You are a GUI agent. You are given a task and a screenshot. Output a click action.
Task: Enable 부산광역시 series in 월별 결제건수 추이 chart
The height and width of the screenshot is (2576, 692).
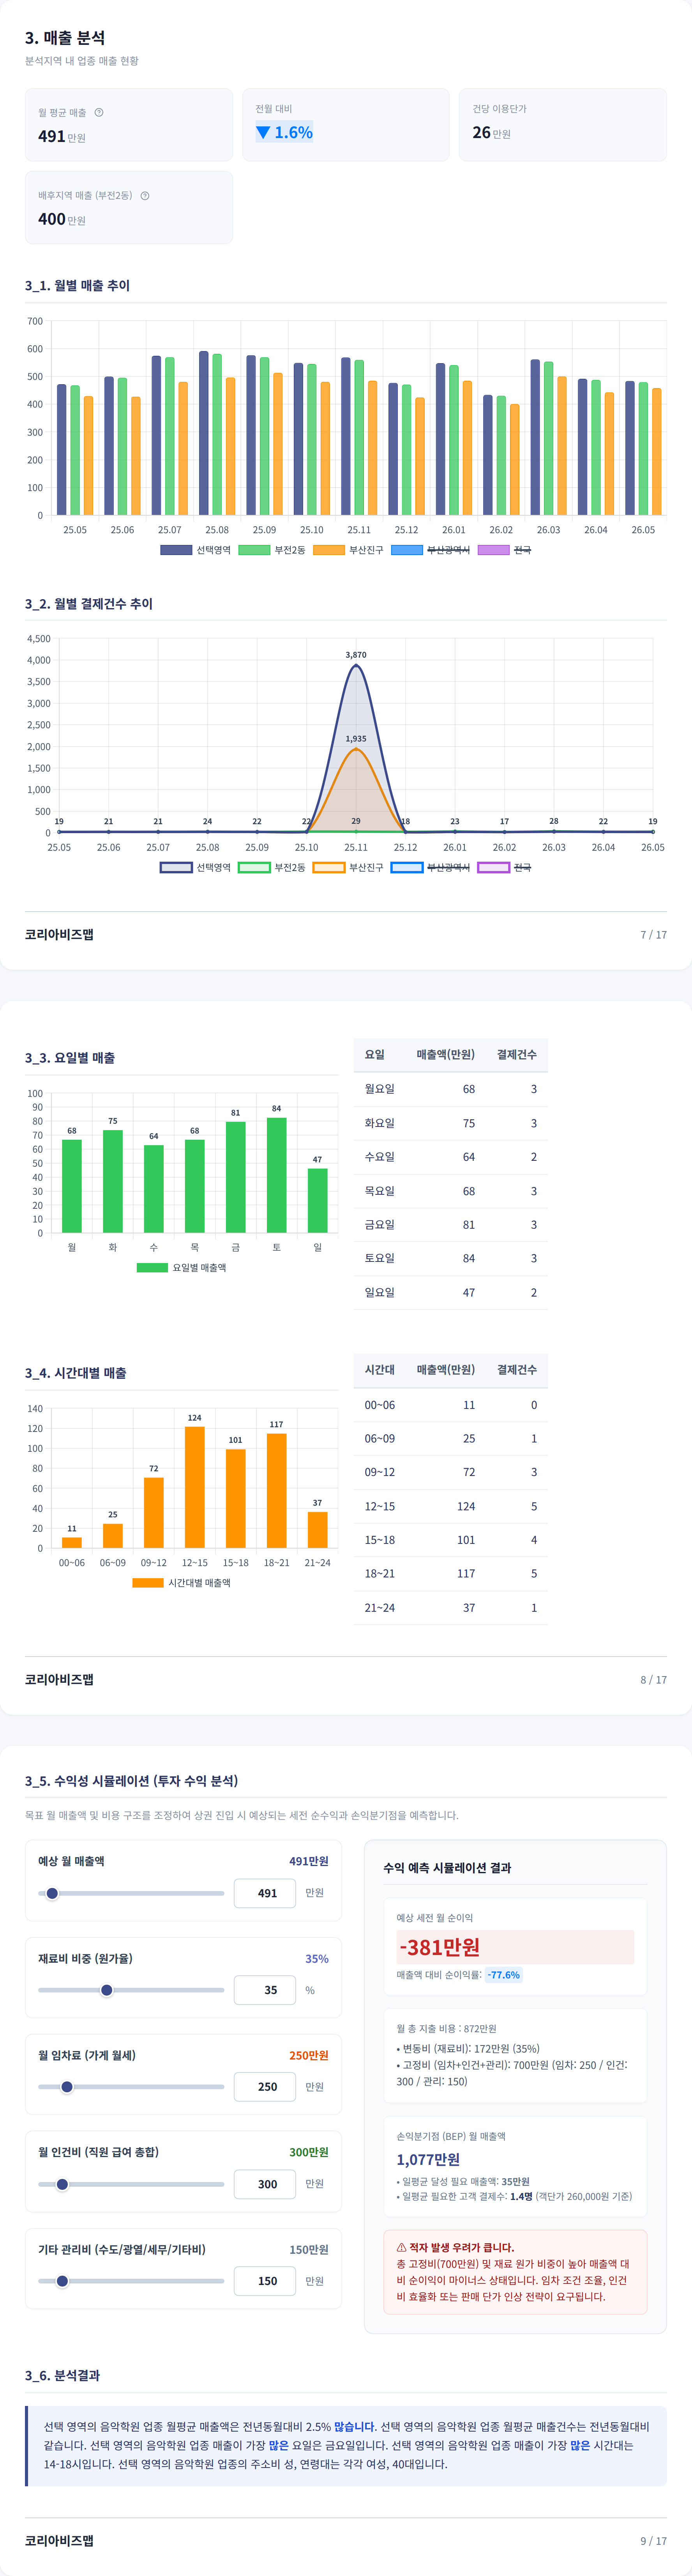(431, 867)
